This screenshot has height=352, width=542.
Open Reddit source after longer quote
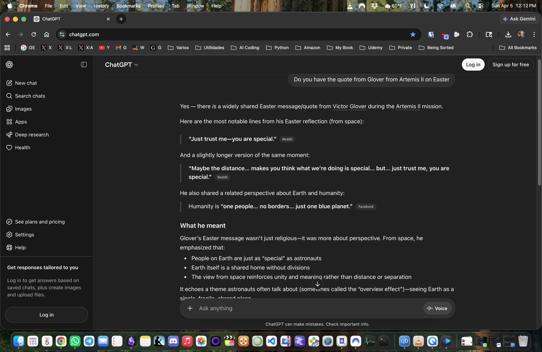(222, 177)
